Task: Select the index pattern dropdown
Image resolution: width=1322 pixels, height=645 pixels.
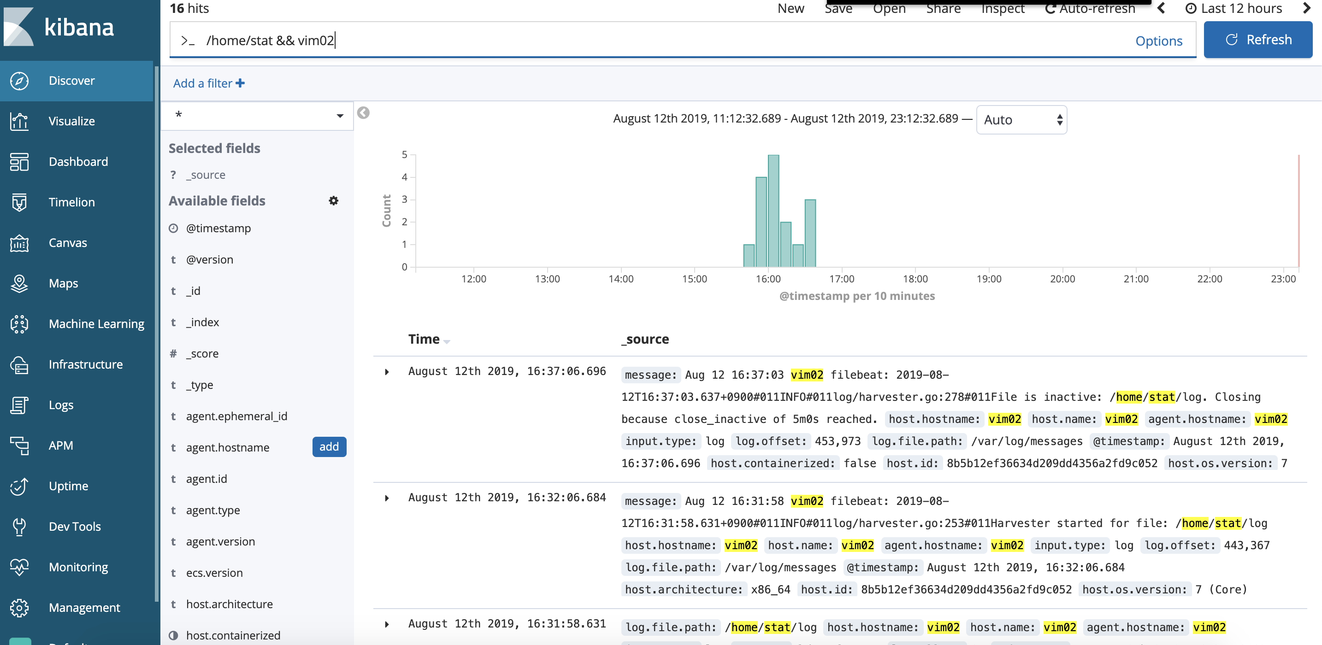Action: tap(256, 117)
